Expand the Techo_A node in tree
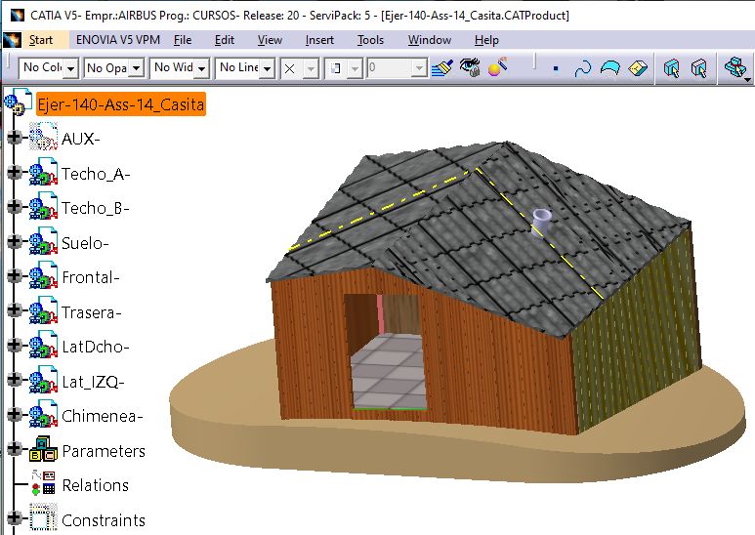Viewport: 755px width, 535px height. (14, 174)
